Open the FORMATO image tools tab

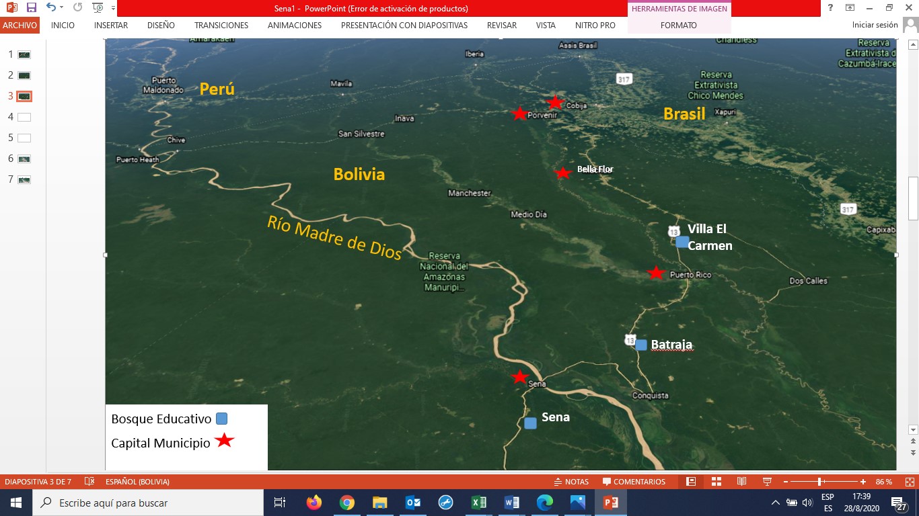[x=679, y=26]
